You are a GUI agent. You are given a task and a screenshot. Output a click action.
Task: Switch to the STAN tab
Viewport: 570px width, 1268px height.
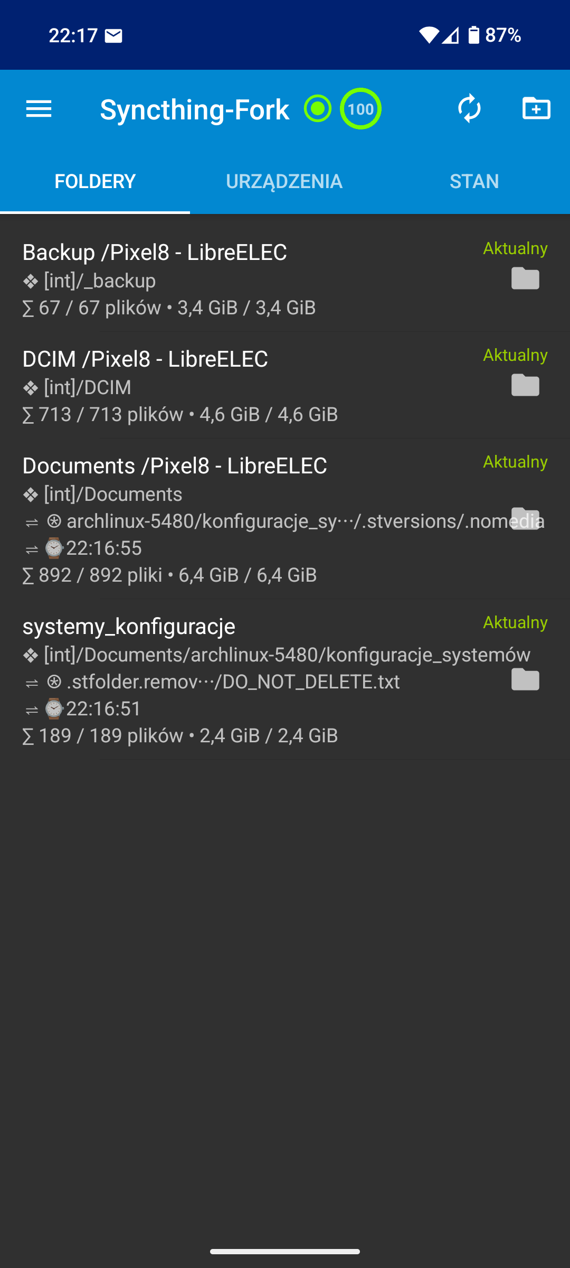474,181
